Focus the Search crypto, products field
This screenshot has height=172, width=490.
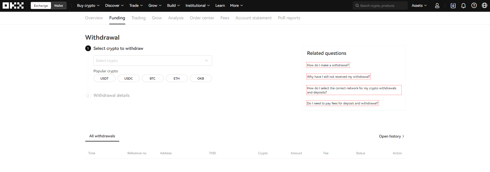point(380,5)
